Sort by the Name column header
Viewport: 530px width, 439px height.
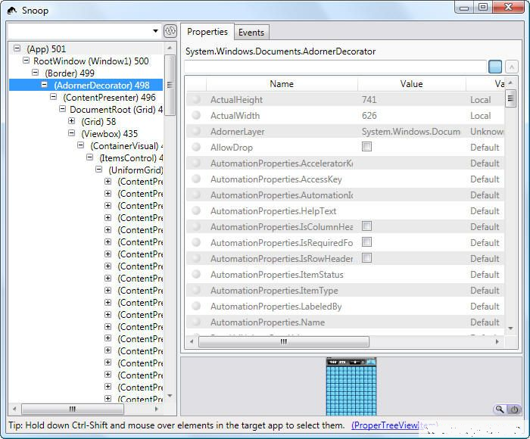[282, 84]
